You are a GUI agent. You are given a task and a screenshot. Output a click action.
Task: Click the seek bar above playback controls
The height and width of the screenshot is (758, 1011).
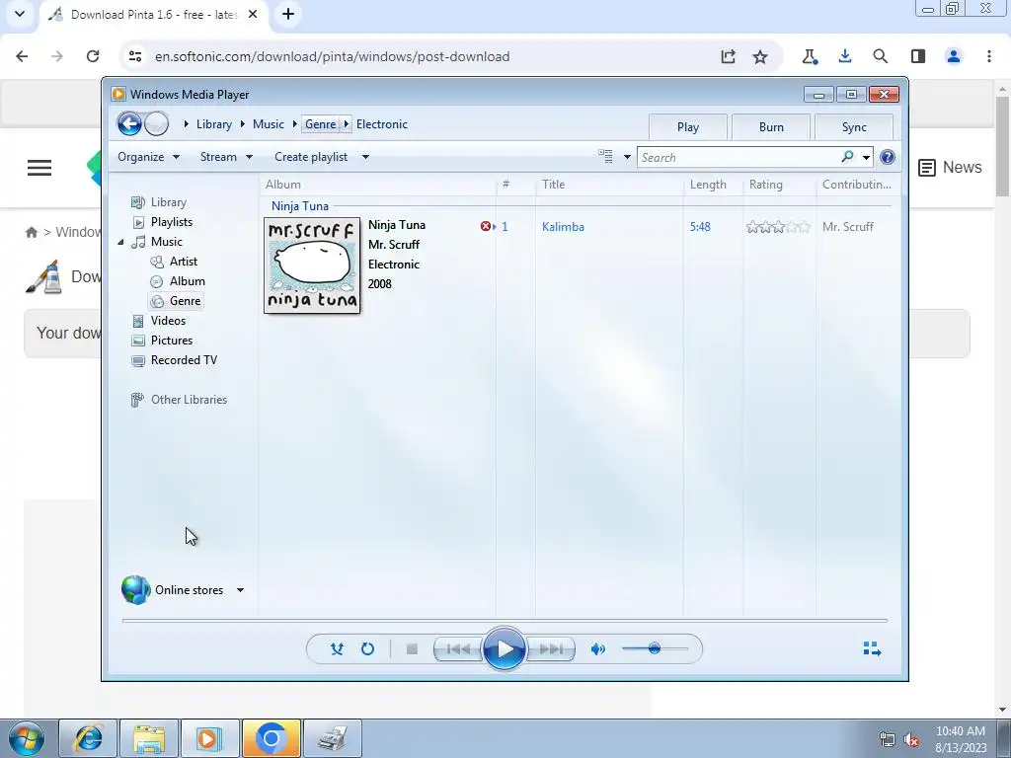(x=505, y=620)
